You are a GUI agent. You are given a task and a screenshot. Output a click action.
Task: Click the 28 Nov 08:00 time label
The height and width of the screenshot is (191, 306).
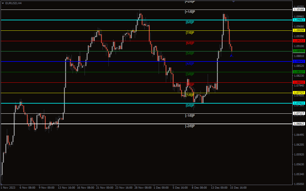coord(143,188)
